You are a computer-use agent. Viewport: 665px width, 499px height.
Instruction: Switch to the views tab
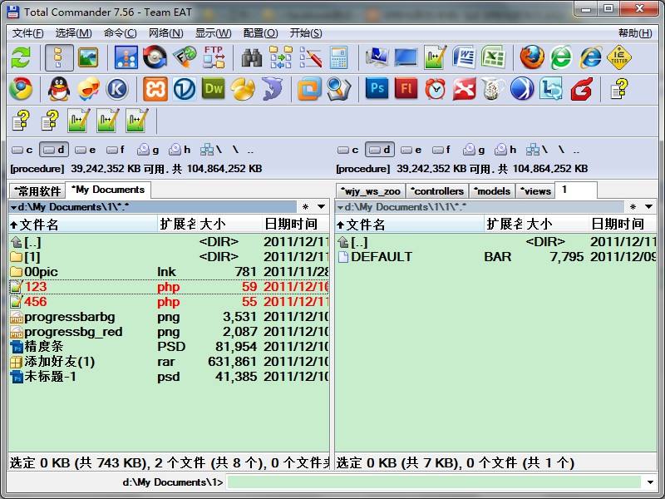(535, 191)
